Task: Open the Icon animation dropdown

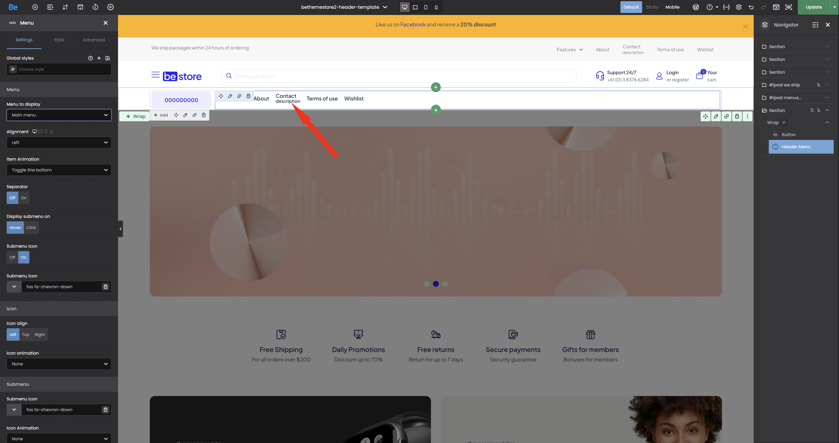Action: coord(59,364)
